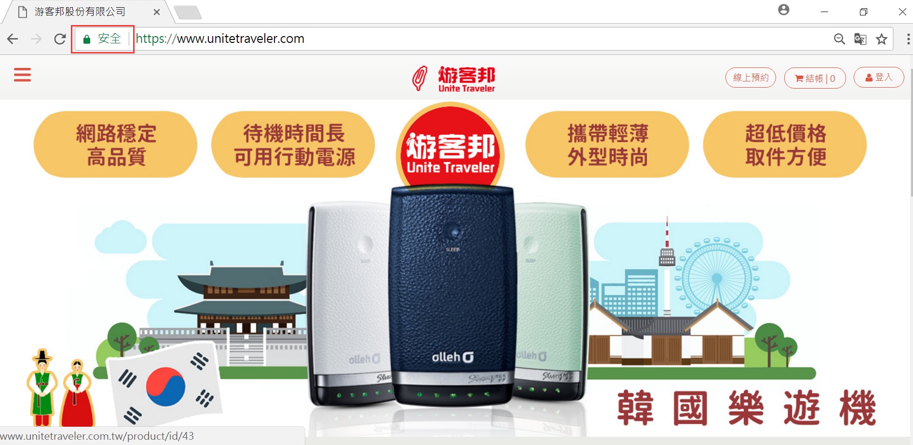This screenshot has height=445, width=913.
Task: Click the Google Translate icon
Action: tap(860, 39)
